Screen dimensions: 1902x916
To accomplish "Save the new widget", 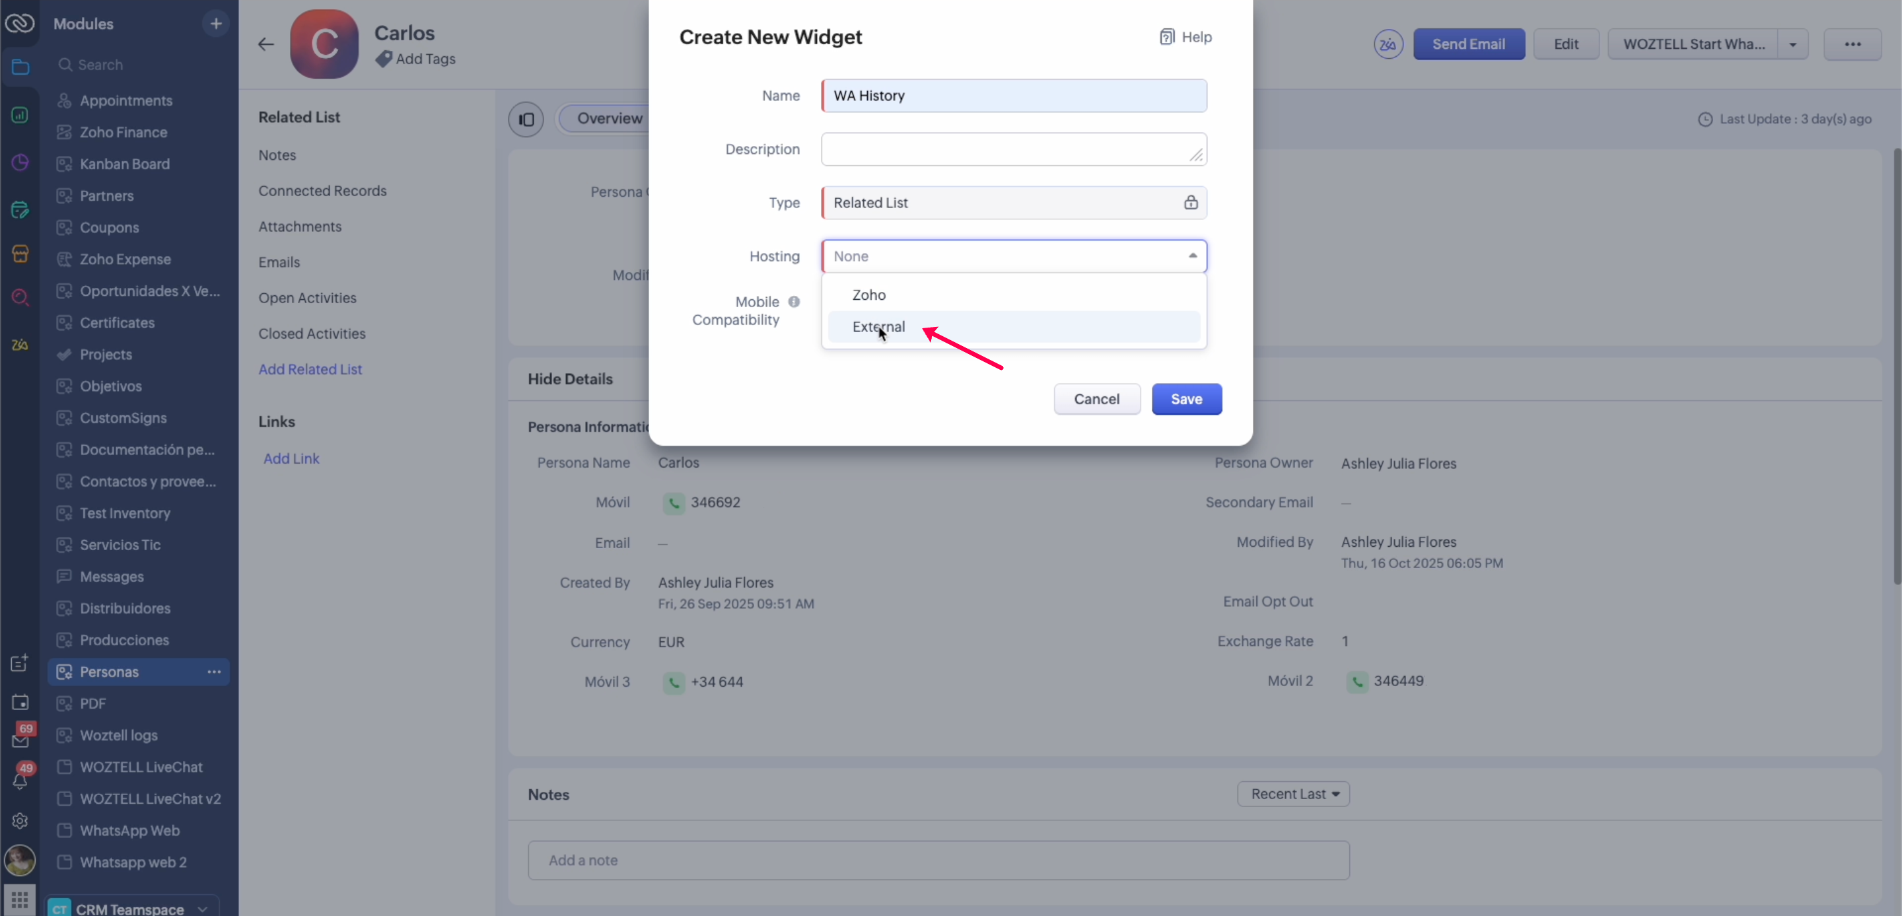I will click(x=1186, y=399).
